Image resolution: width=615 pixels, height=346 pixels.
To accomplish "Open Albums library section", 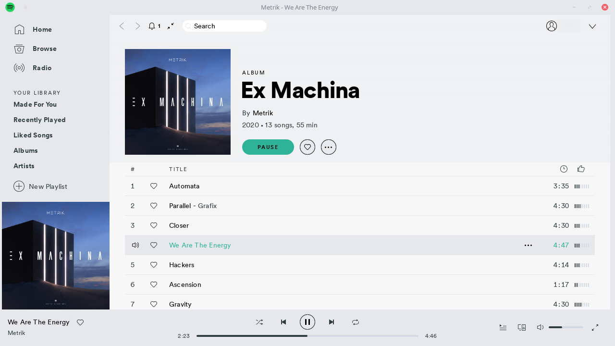I will tap(25, 150).
